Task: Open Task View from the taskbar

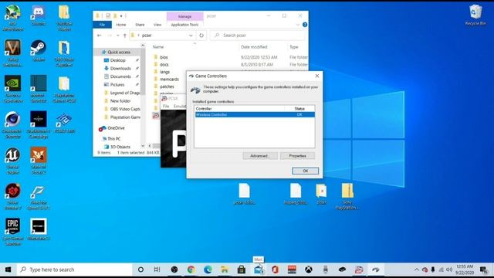Action: (157, 270)
